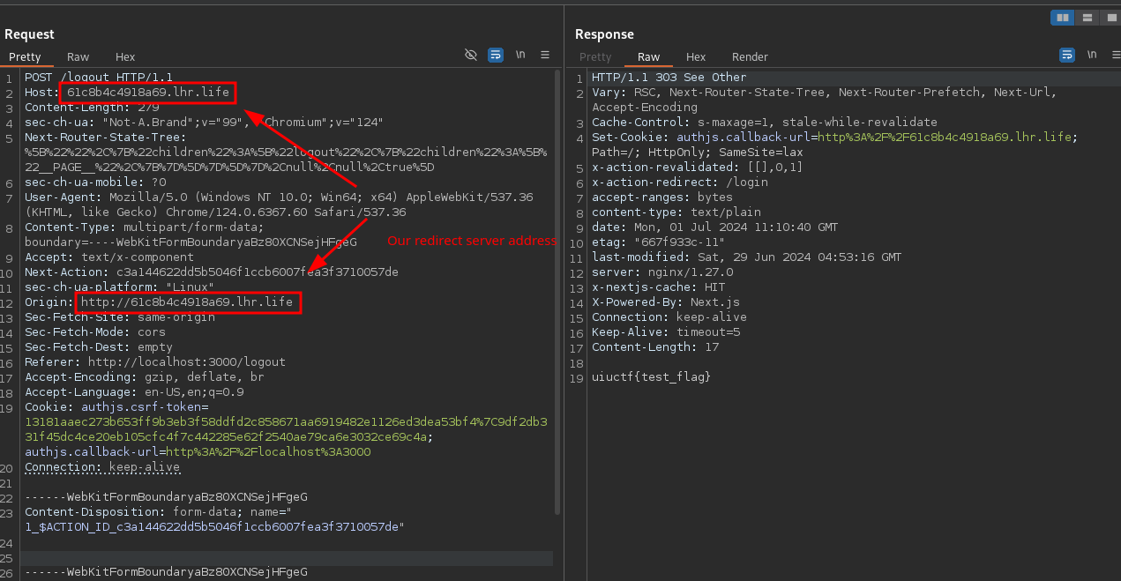Click the "Sec-Fetch-Site: same-origin" line

119,317
